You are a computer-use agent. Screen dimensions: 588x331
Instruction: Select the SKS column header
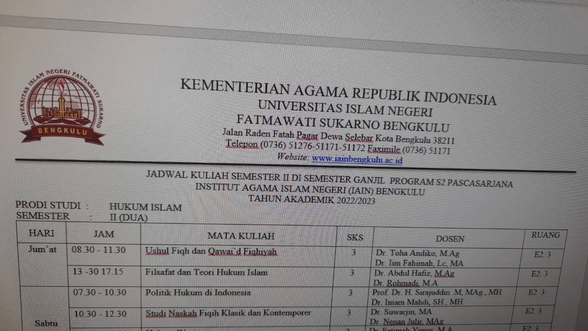click(x=355, y=237)
